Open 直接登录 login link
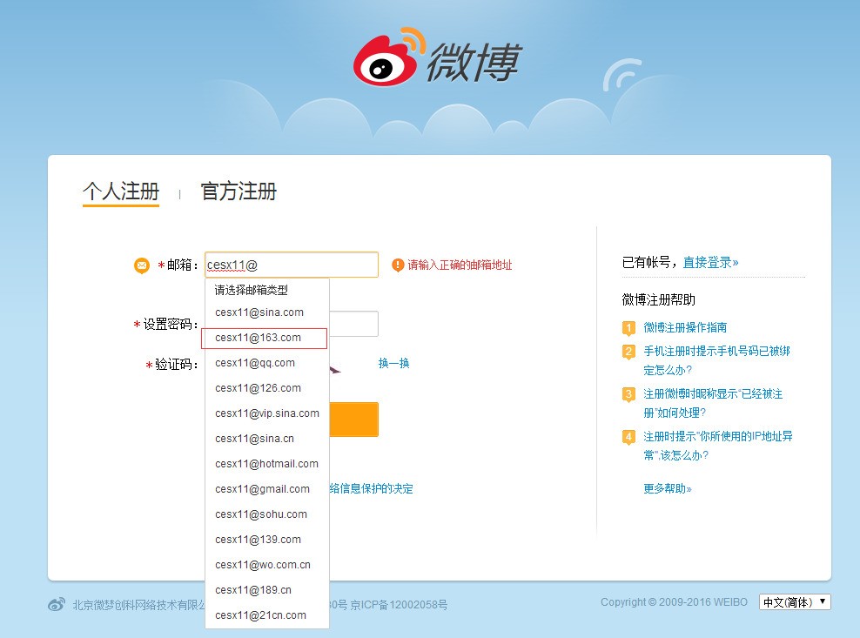This screenshot has width=860, height=638. [x=710, y=262]
